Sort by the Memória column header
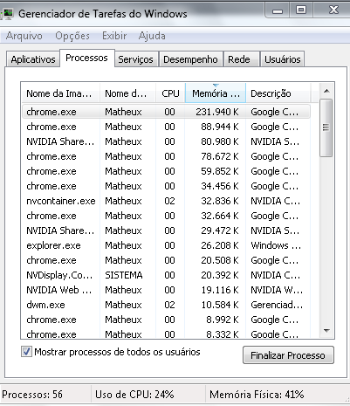Screen dimensions: 350x406 coord(216,93)
